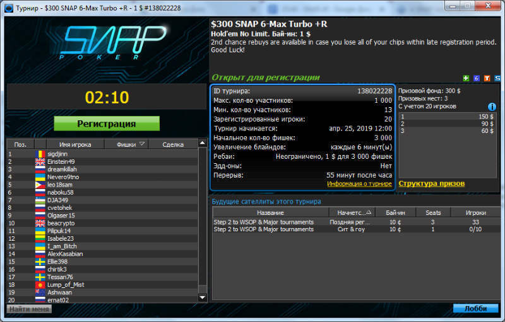Screen dimensions: 505x322
Task: Open the prize info 'i' icon
Action: tap(492, 106)
